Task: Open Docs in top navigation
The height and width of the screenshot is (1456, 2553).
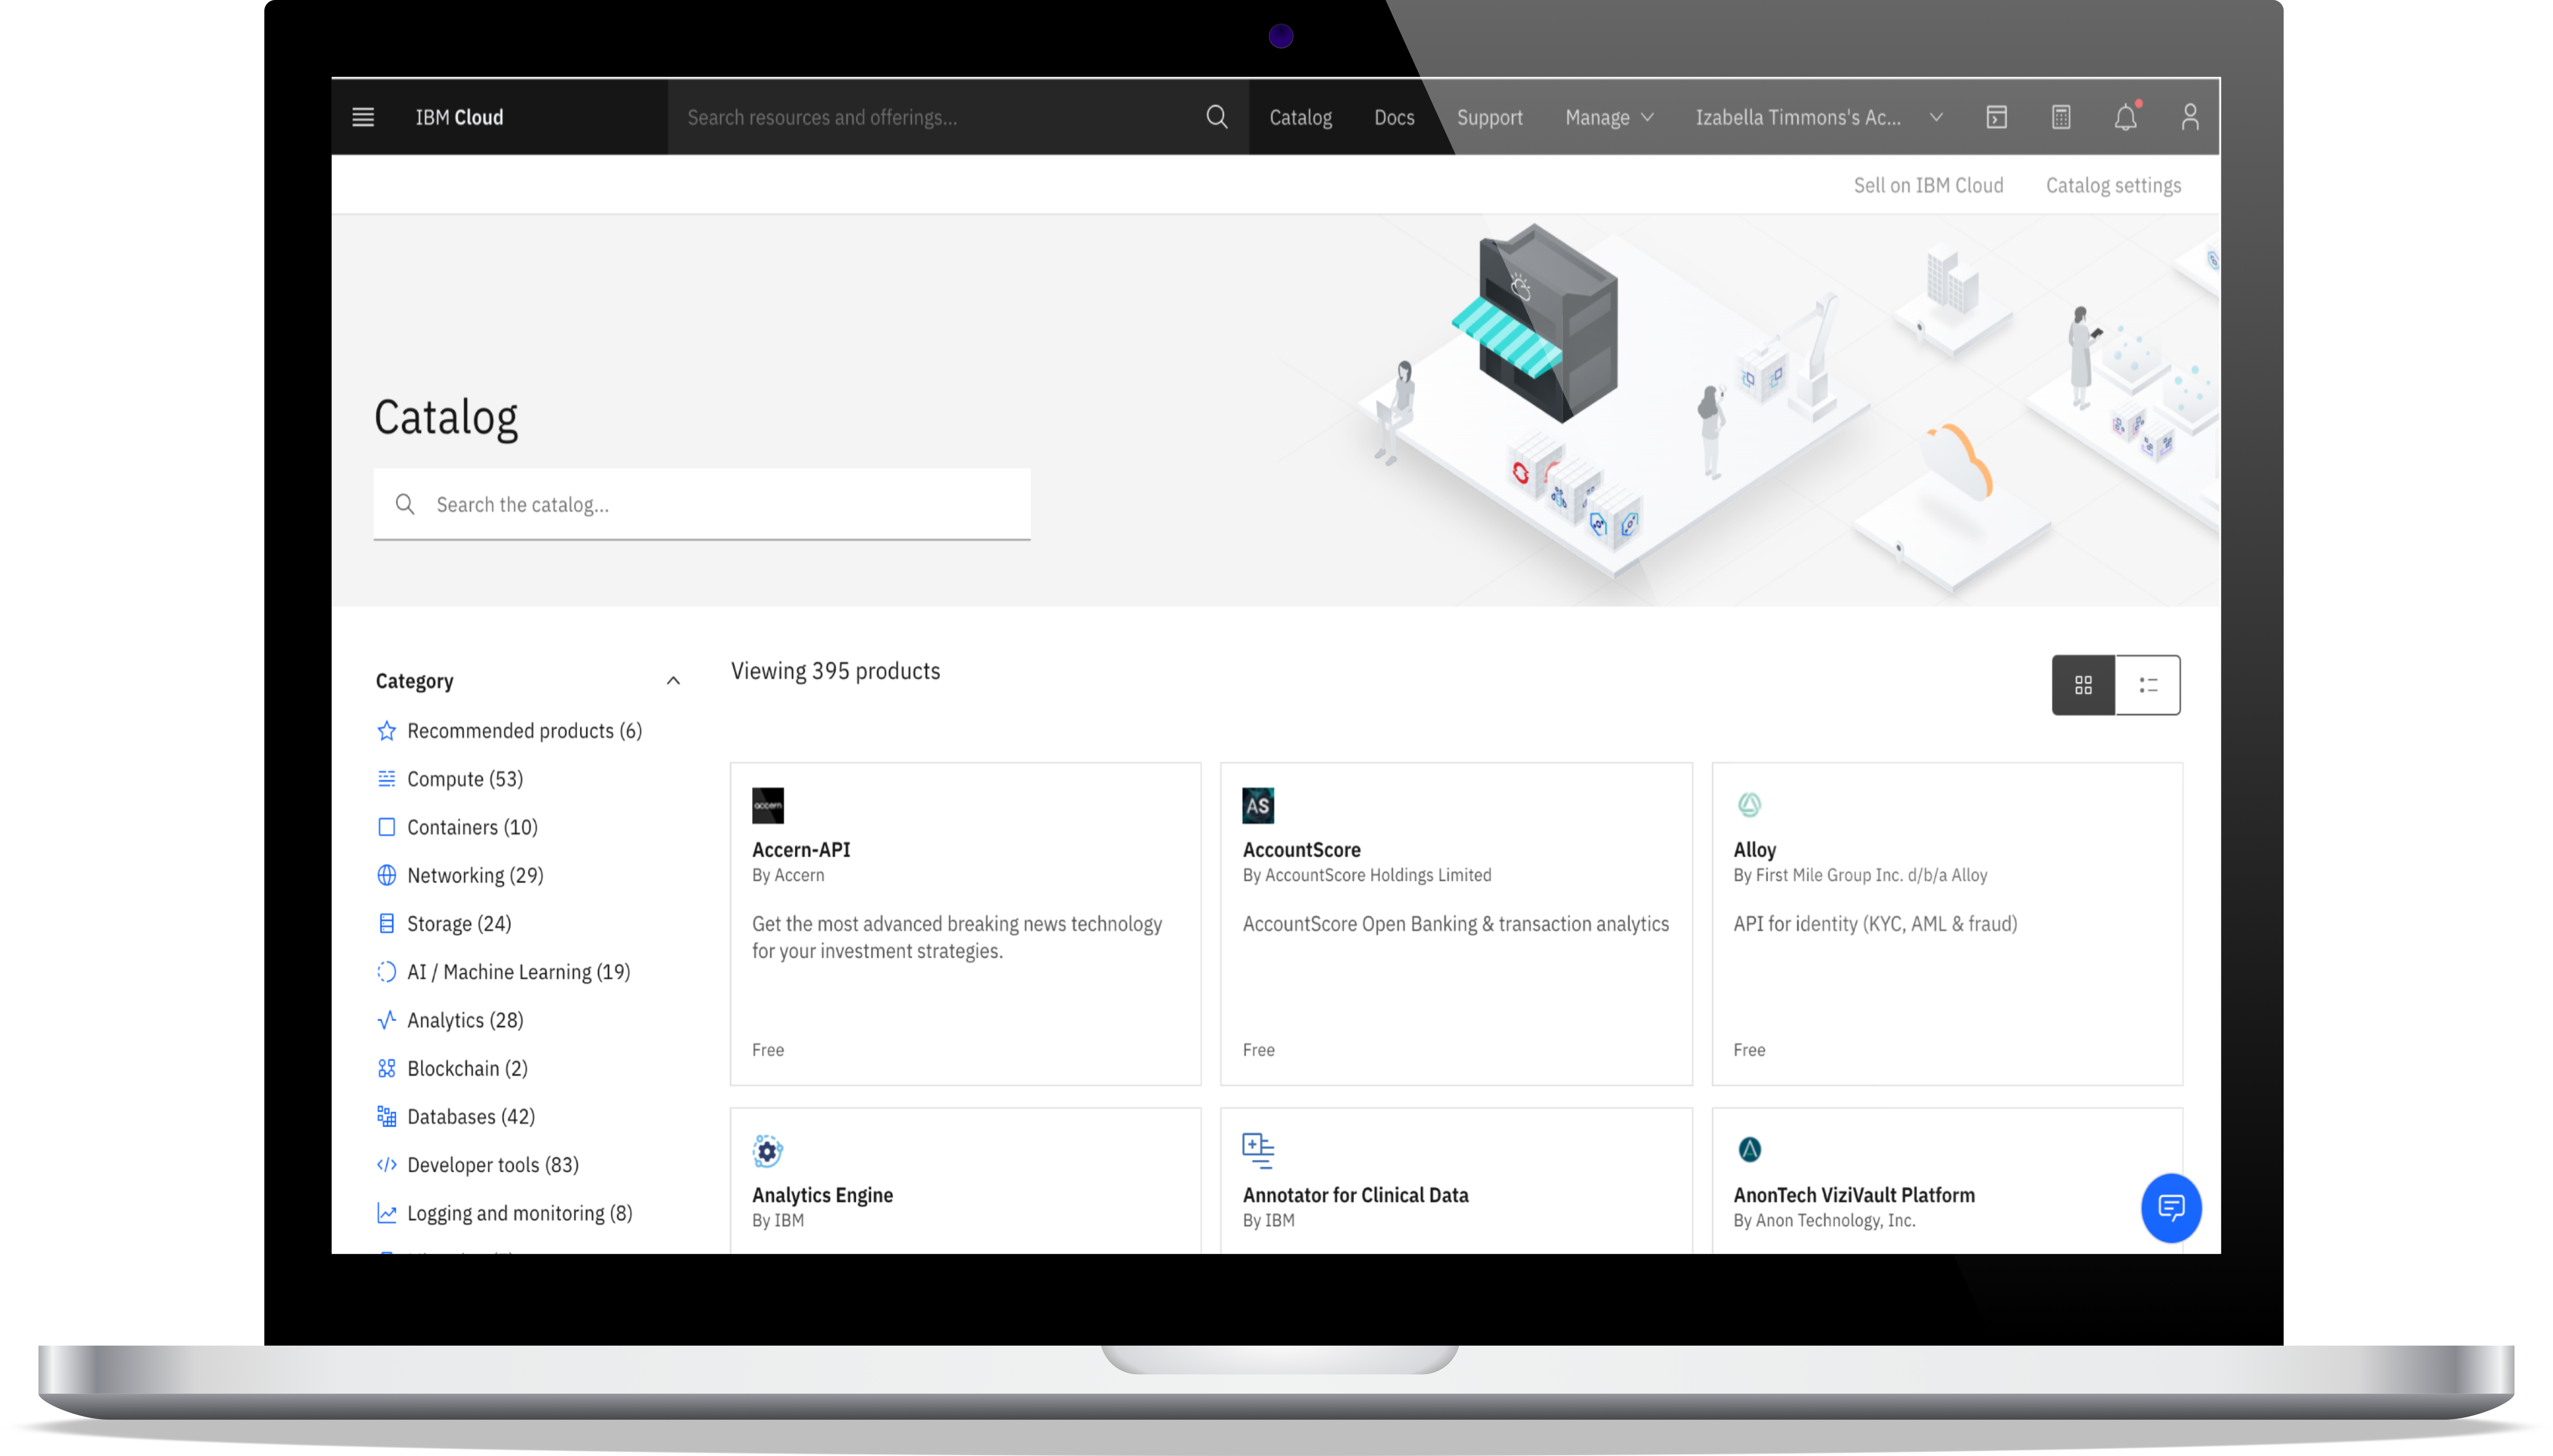Action: [1394, 117]
